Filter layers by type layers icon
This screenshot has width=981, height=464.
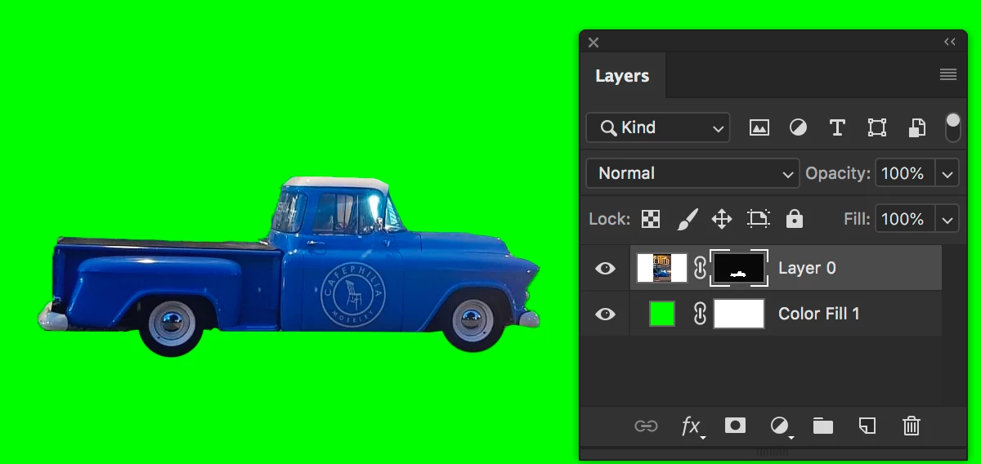coord(837,128)
